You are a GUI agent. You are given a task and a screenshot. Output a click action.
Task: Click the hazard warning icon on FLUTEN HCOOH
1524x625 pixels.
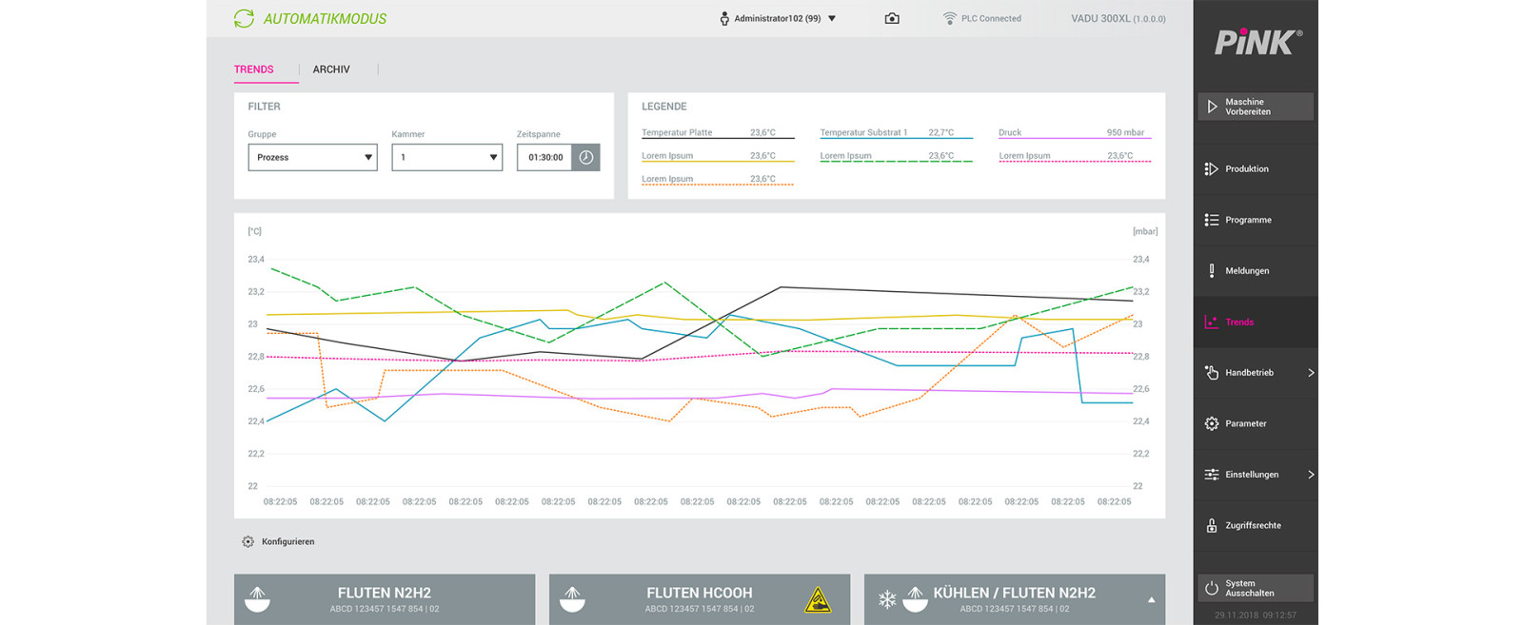pyautogui.click(x=818, y=600)
